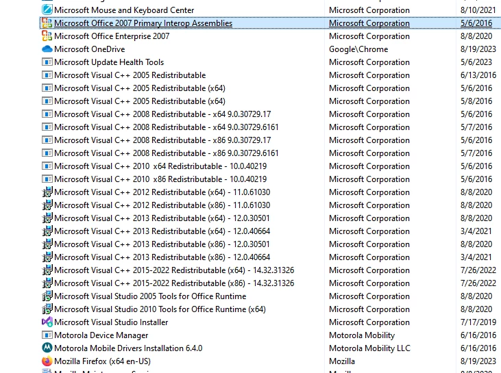
Task: Click icon of Visual C++ 2013 (x86) 12.0.30501
Action: 47,244
